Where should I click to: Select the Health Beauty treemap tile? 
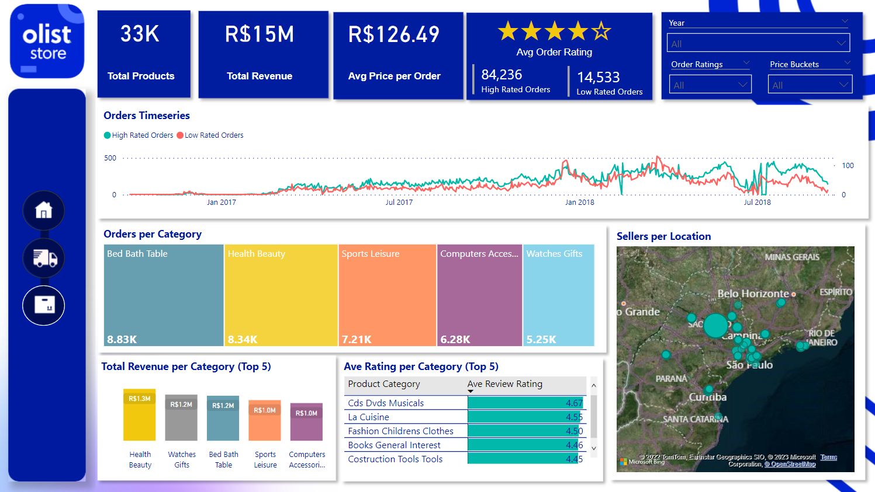(x=281, y=295)
